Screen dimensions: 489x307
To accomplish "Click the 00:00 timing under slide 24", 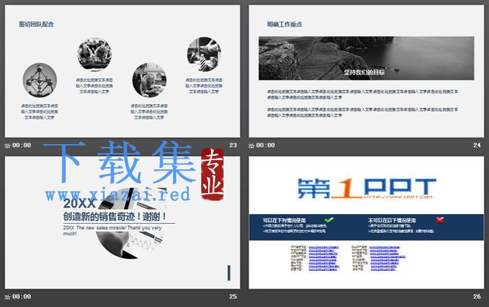I will tap(265, 145).
